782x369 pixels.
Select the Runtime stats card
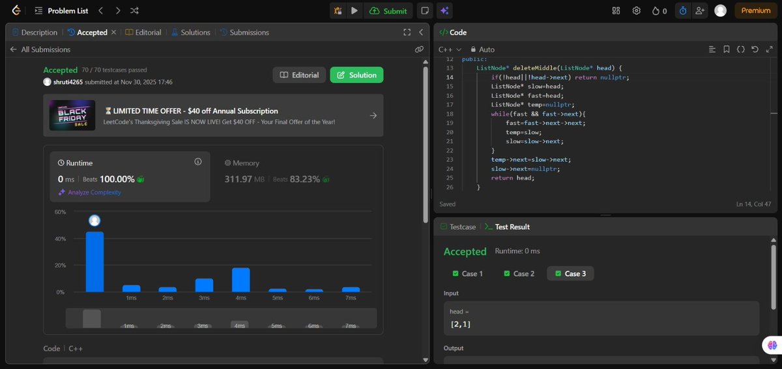point(130,176)
